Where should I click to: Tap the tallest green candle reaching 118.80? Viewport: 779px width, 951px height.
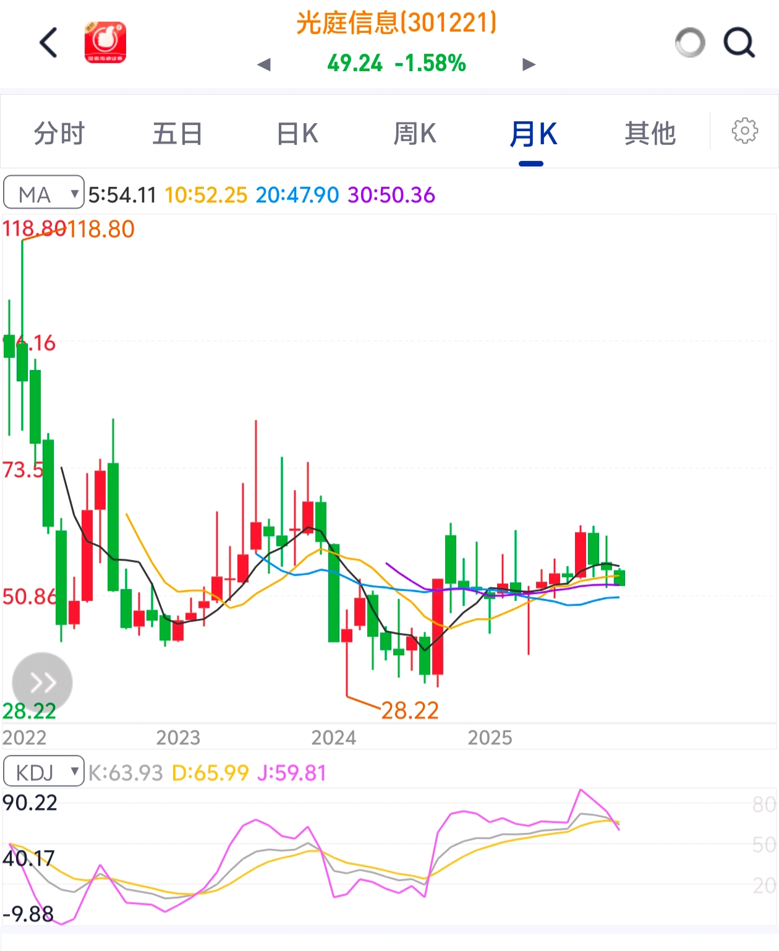pyautogui.click(x=22, y=334)
